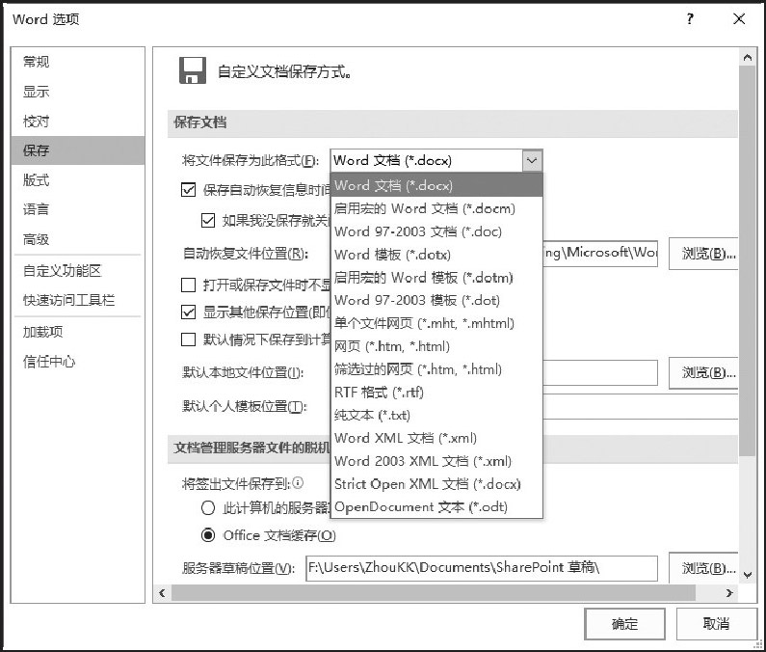Screen dimensions: 766x652
Task: Choose 筛选过的网页 (*.htm, *.html)
Action: pyautogui.click(x=436, y=369)
